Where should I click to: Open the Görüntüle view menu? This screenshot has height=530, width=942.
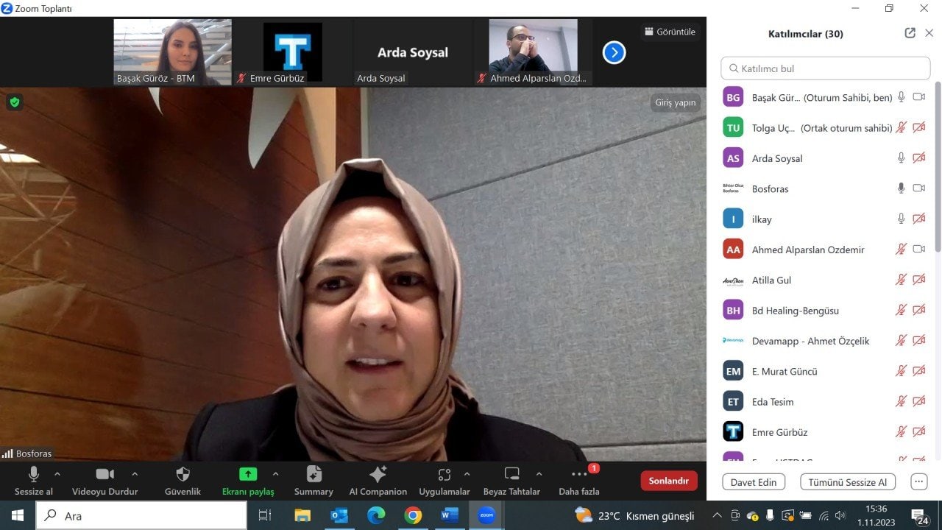[x=670, y=32]
